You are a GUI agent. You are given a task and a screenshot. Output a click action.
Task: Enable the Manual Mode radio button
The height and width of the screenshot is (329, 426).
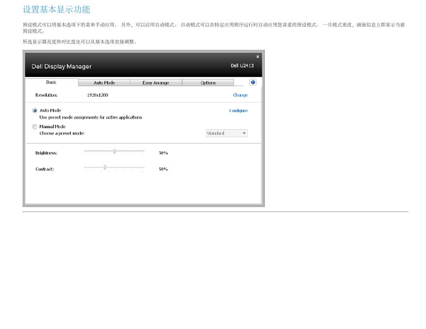pos(35,127)
